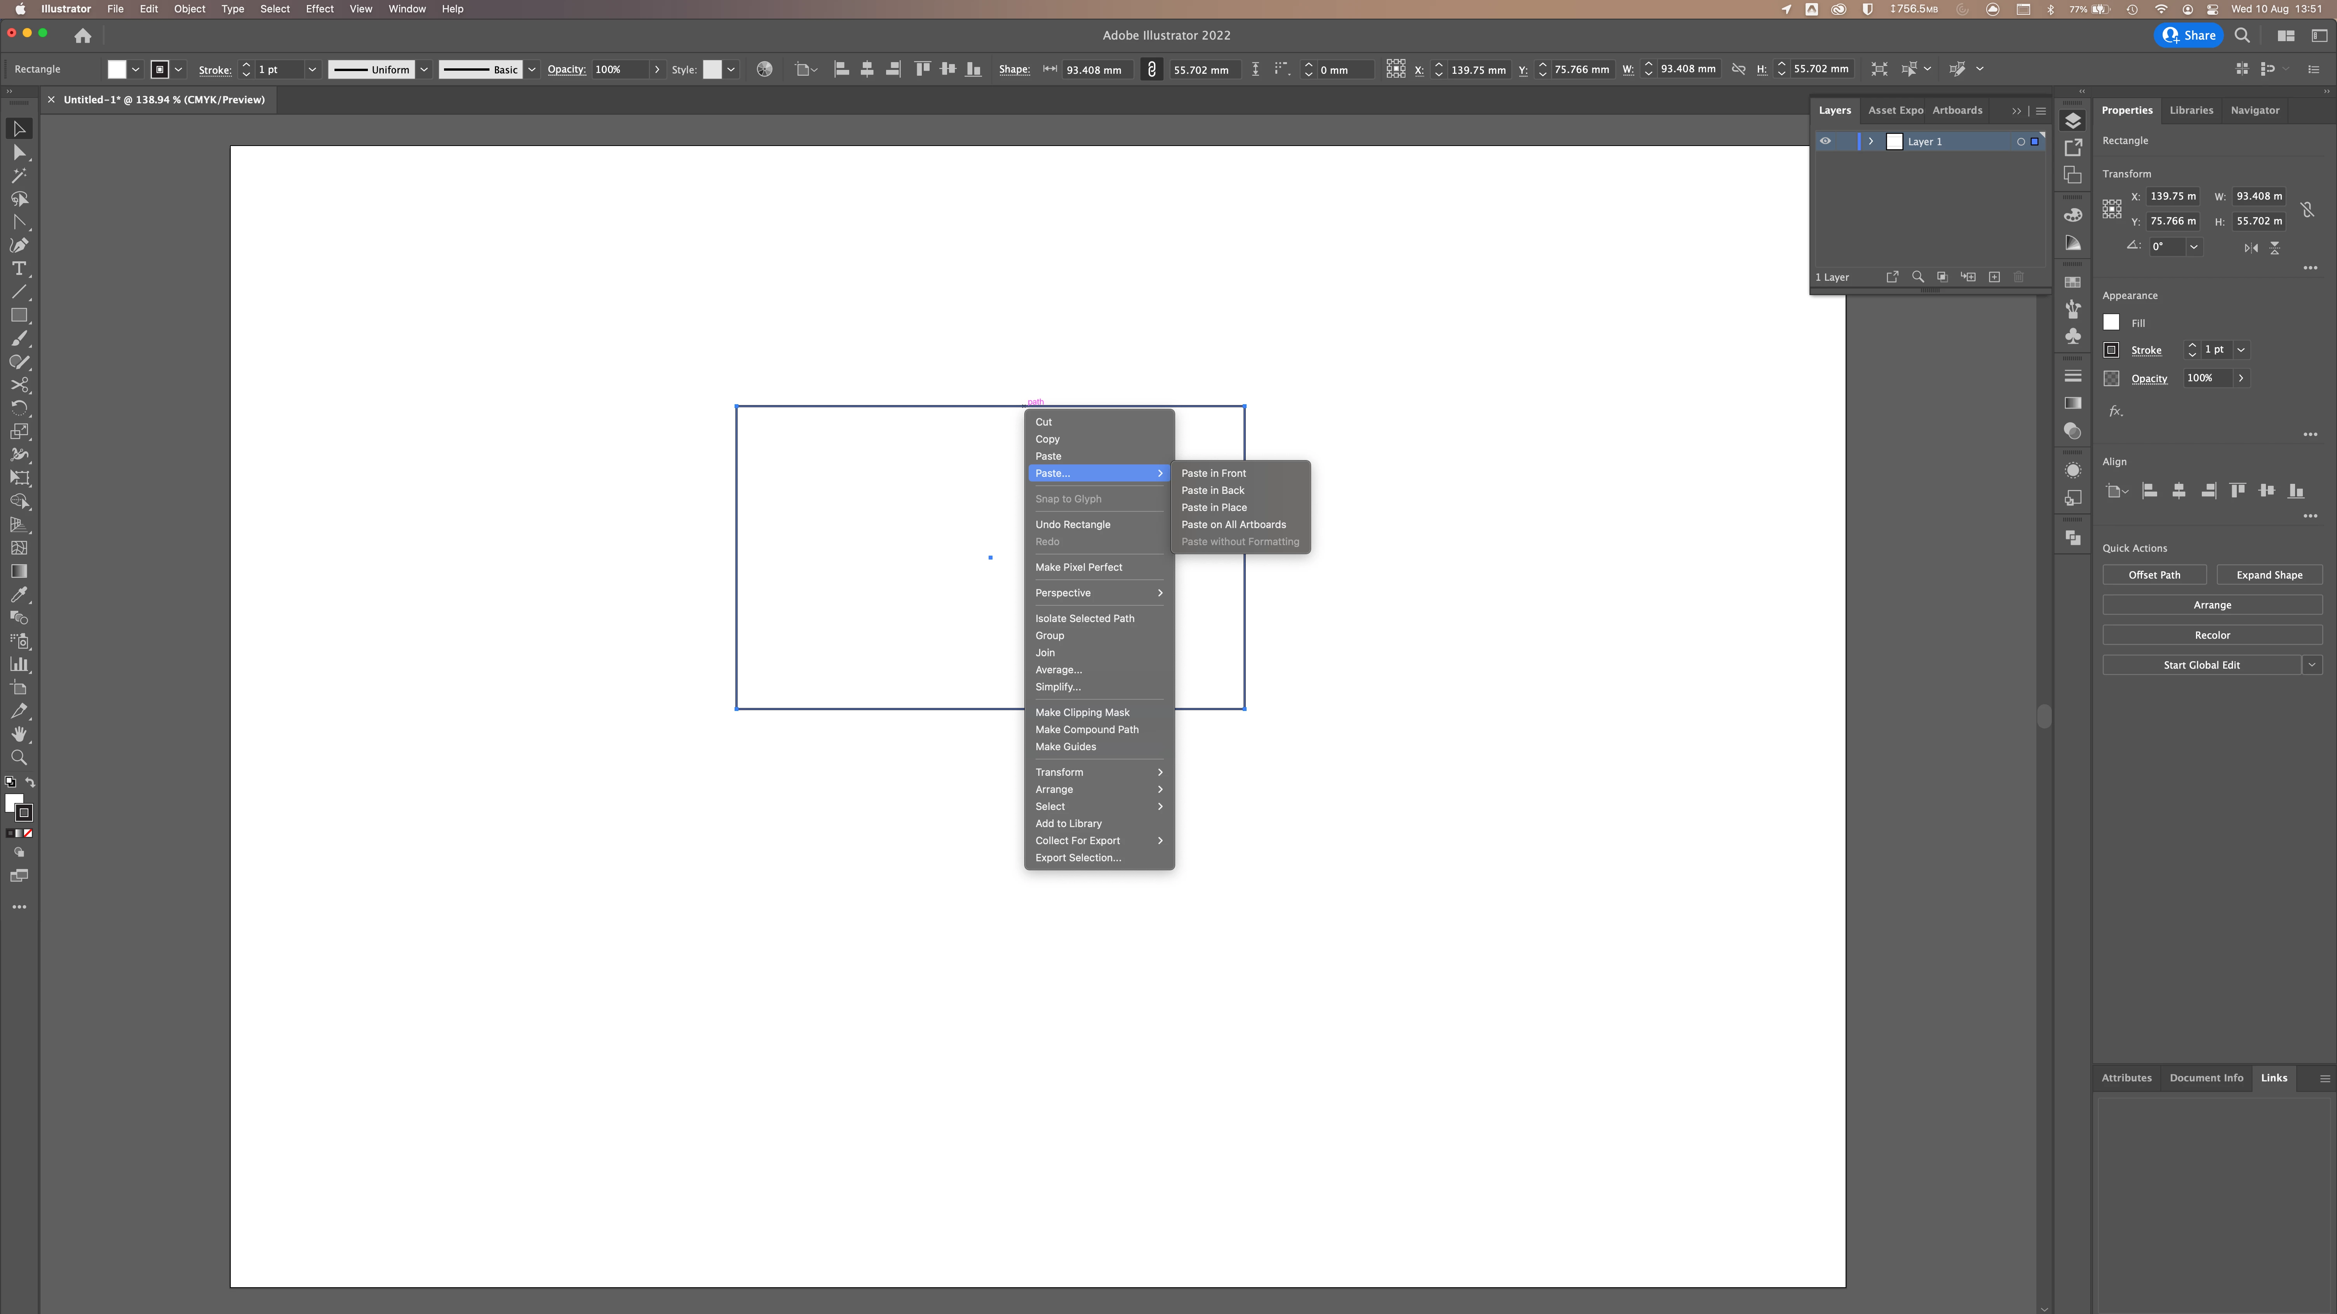Expand Layer 1 contents arrow
The width and height of the screenshot is (2337, 1314).
(x=1871, y=141)
